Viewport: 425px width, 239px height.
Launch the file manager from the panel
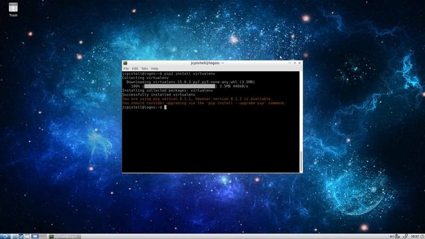point(15,236)
